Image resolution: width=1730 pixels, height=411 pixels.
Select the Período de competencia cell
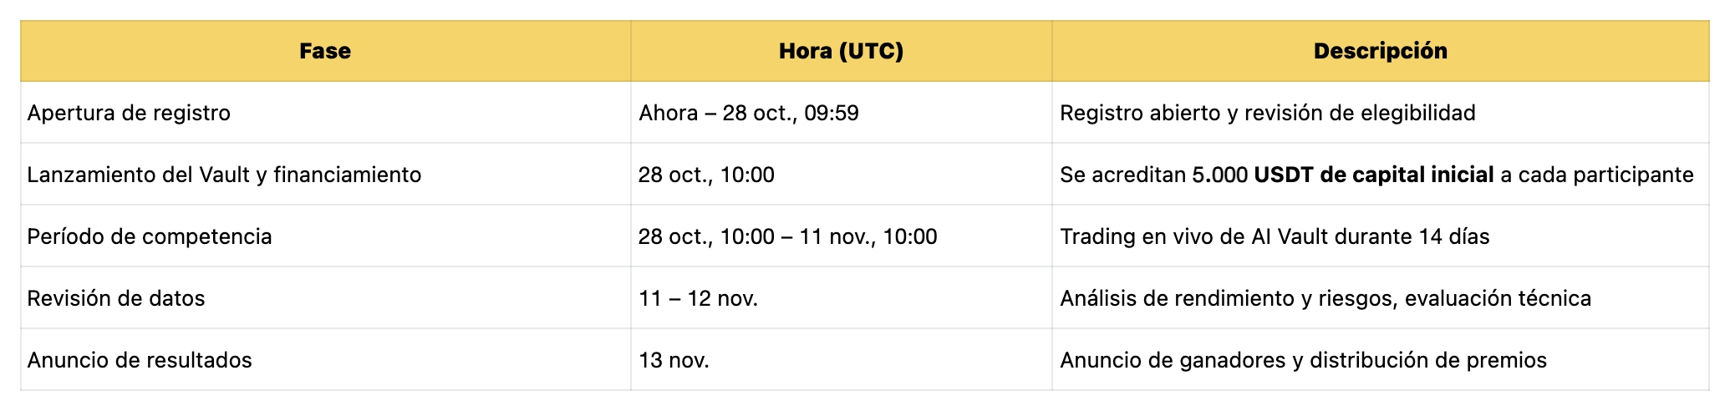(x=150, y=236)
